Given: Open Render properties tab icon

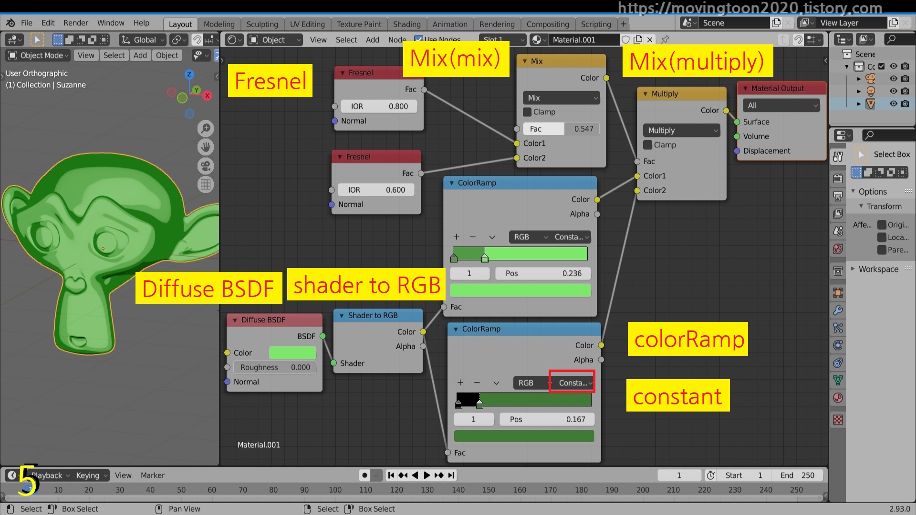Looking at the screenshot, I should tap(838, 178).
